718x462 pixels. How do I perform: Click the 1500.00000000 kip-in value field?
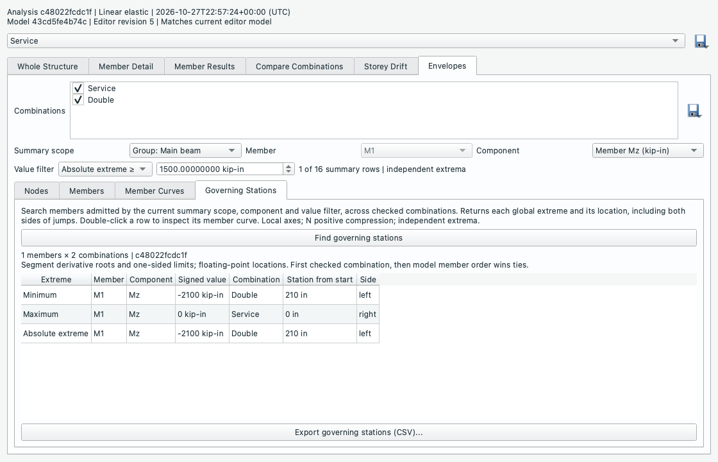click(221, 169)
